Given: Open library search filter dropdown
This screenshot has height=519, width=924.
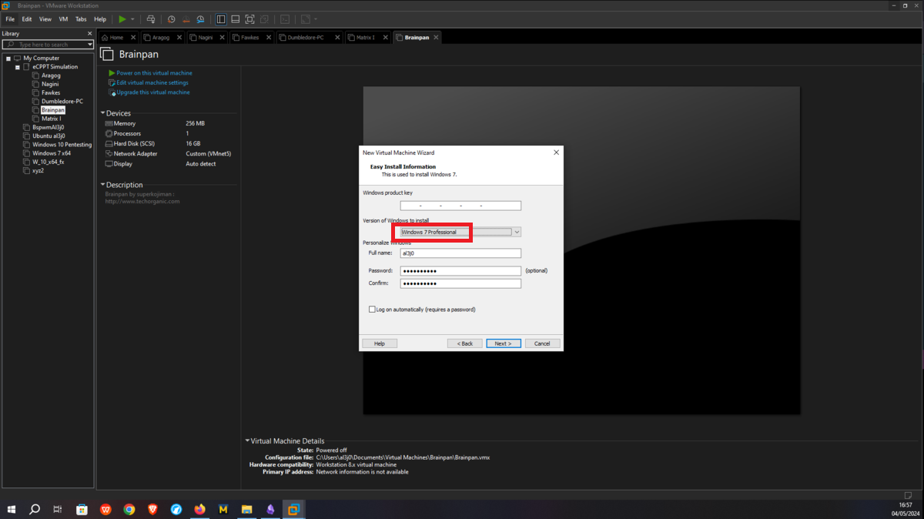Looking at the screenshot, I should coord(89,45).
